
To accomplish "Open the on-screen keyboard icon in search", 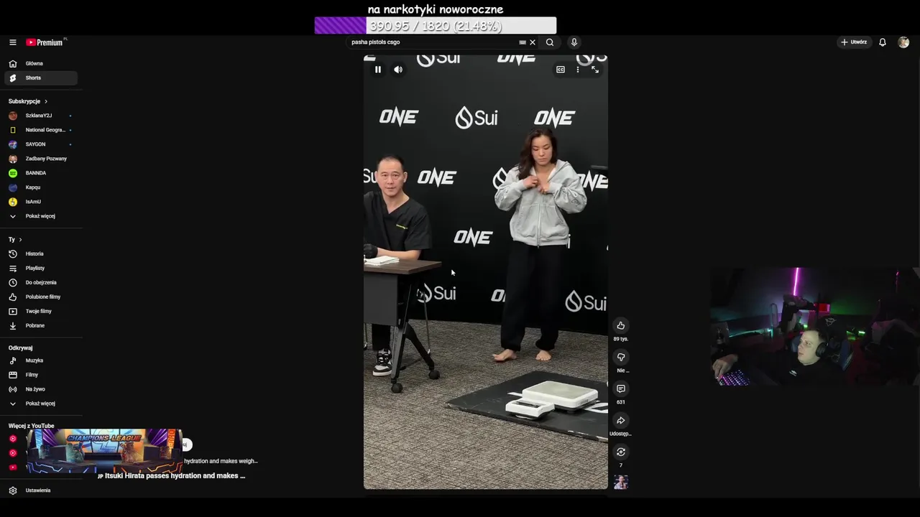I will (x=523, y=42).
